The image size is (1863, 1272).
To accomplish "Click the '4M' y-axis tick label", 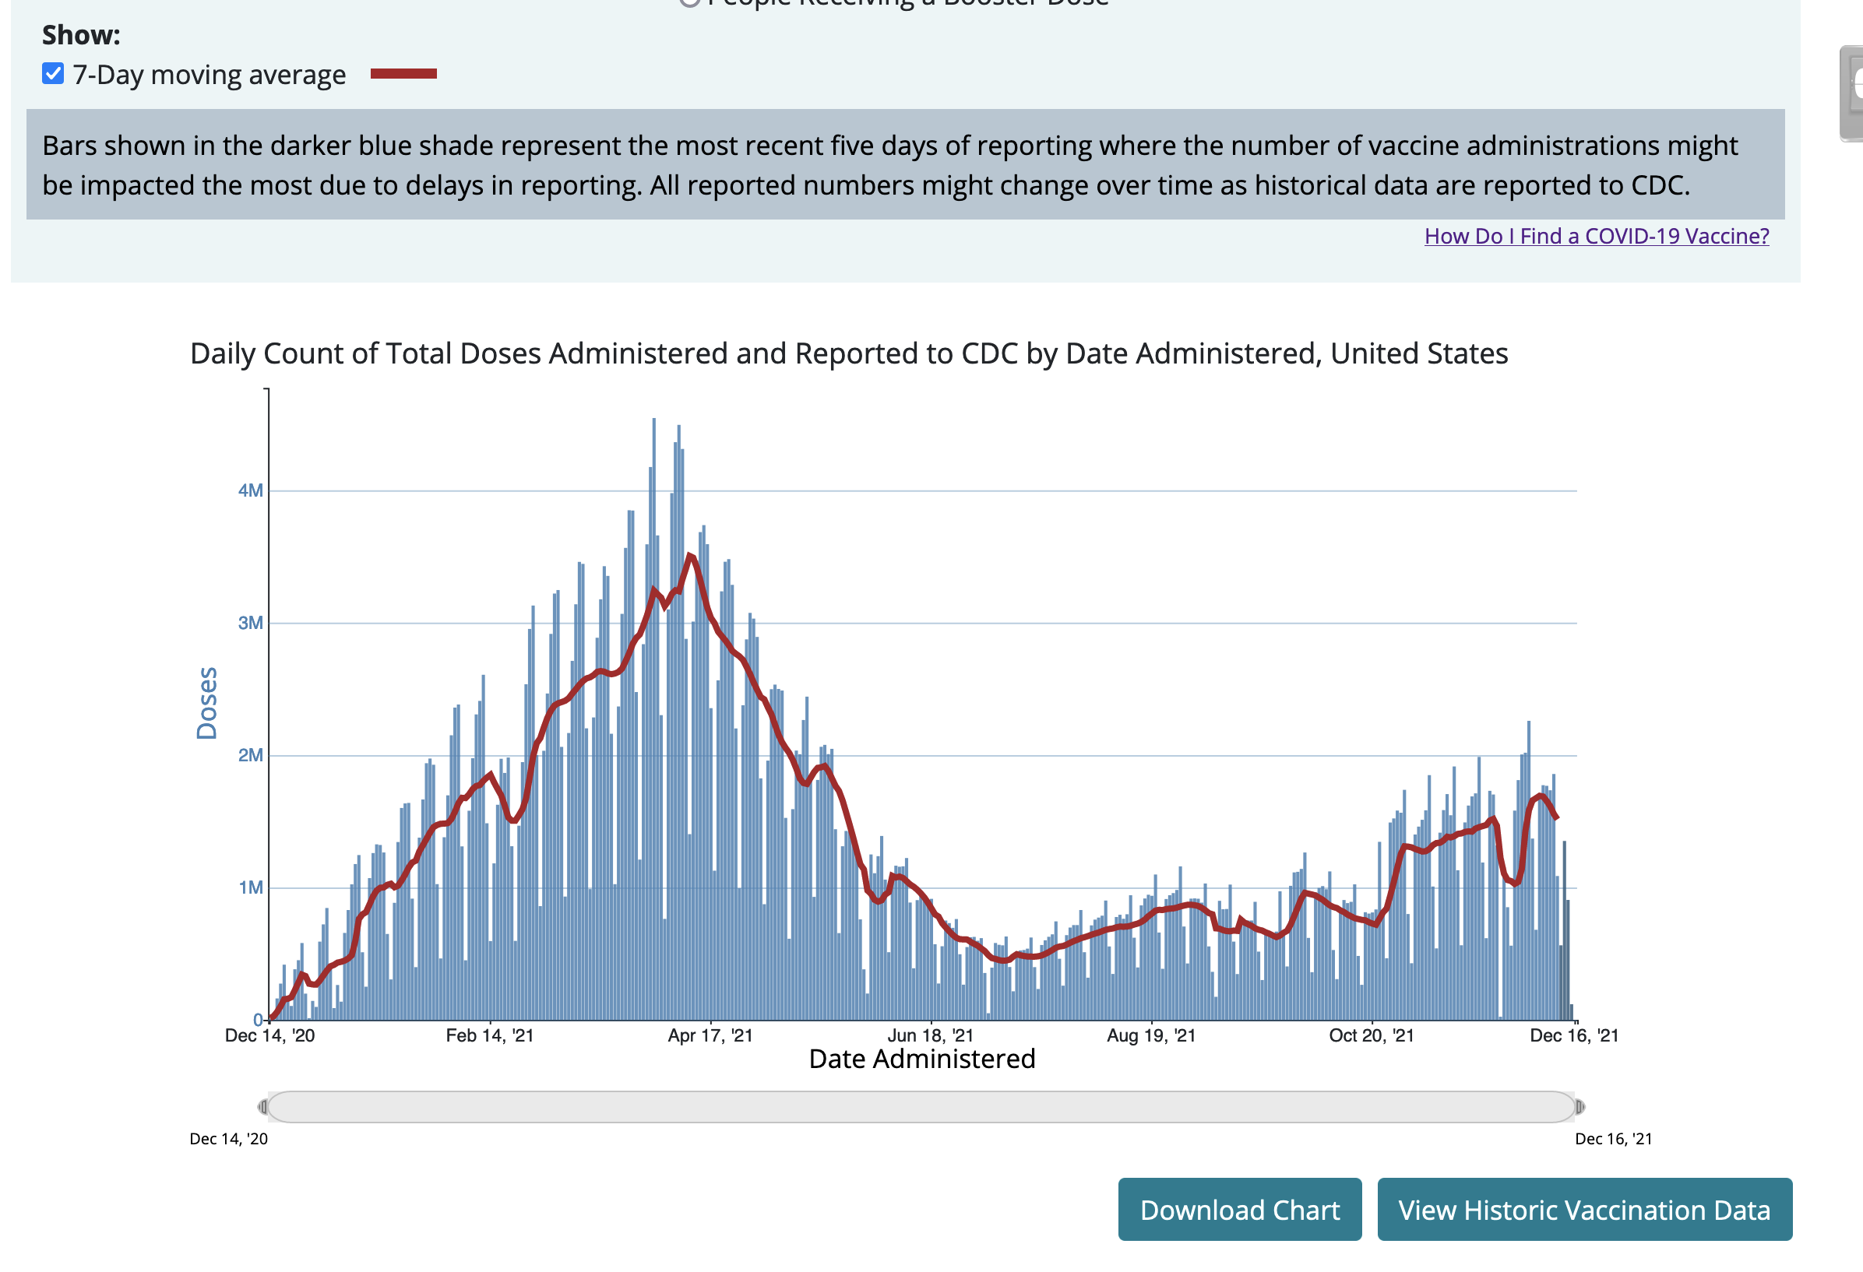I will pos(250,490).
